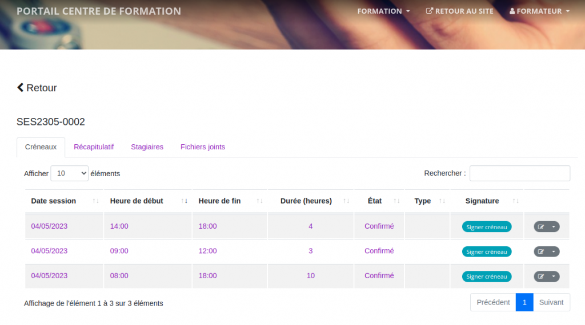Click Signer créneau for the 09:00 slot
The image size is (585, 325).
pyautogui.click(x=487, y=251)
